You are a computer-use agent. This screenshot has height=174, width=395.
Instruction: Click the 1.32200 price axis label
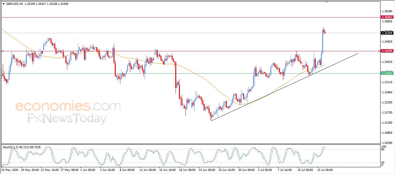click(x=387, y=102)
